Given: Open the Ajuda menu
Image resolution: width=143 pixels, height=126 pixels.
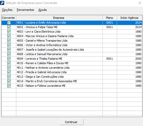Looking at the screenshot, I should [x=42, y=10].
